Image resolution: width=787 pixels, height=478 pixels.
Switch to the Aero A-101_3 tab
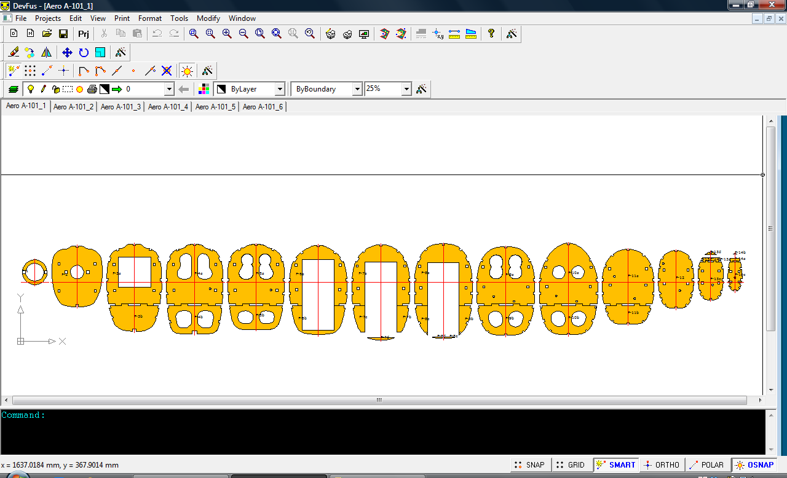(x=121, y=107)
